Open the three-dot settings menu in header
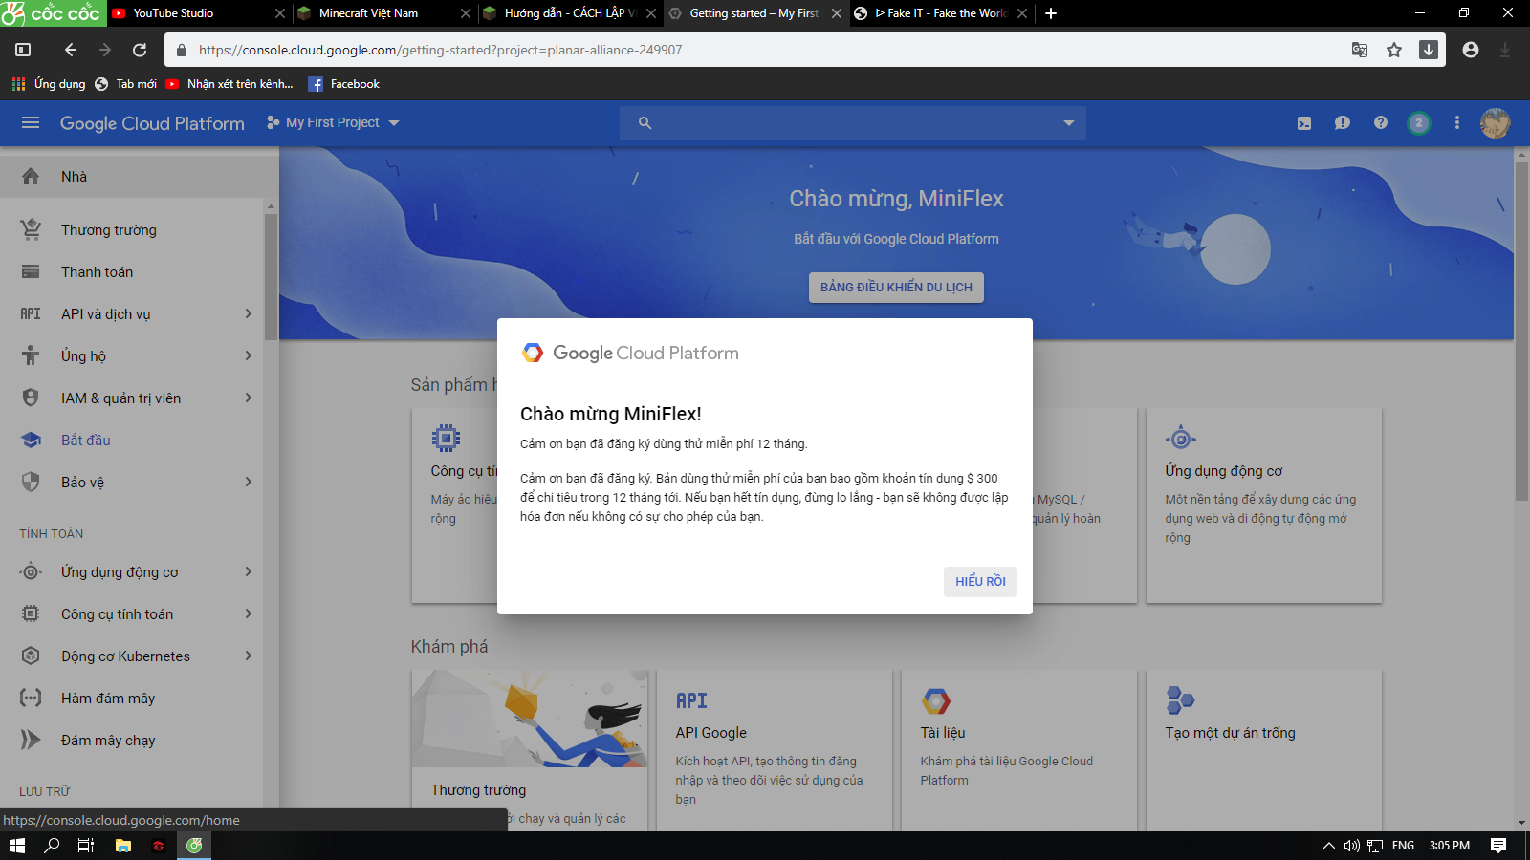Screen dimensions: 1530x860 coord(1457,122)
